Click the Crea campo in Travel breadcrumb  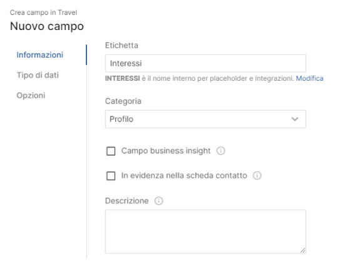coord(43,13)
